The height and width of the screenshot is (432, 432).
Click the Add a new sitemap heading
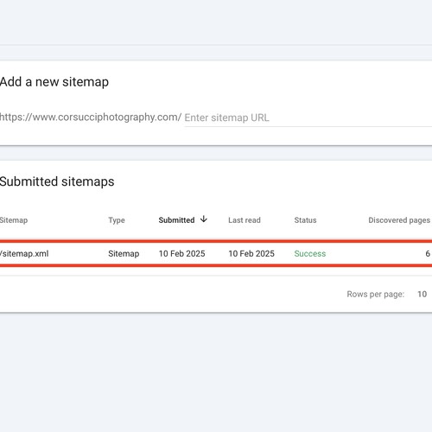tap(54, 82)
